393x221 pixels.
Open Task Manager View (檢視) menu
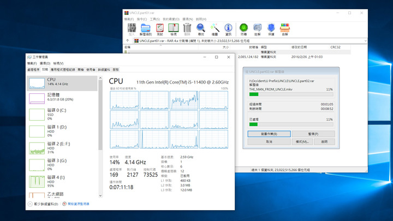tap(58, 63)
